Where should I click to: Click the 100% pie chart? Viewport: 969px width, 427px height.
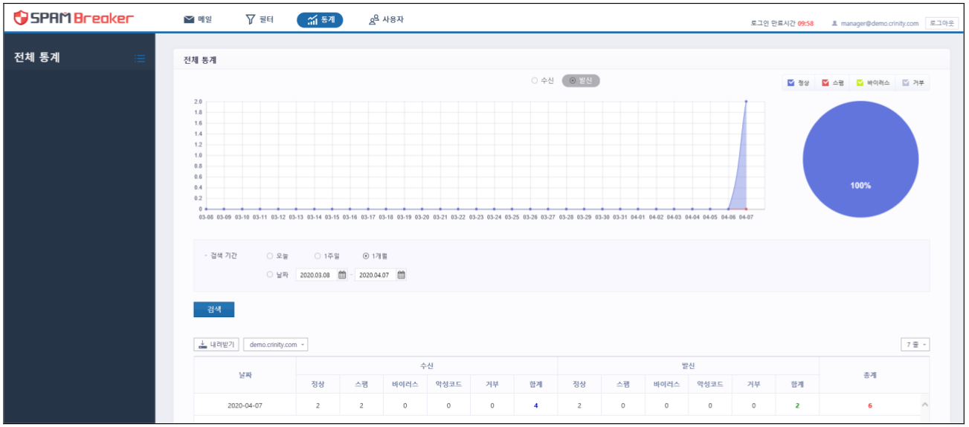[860, 160]
